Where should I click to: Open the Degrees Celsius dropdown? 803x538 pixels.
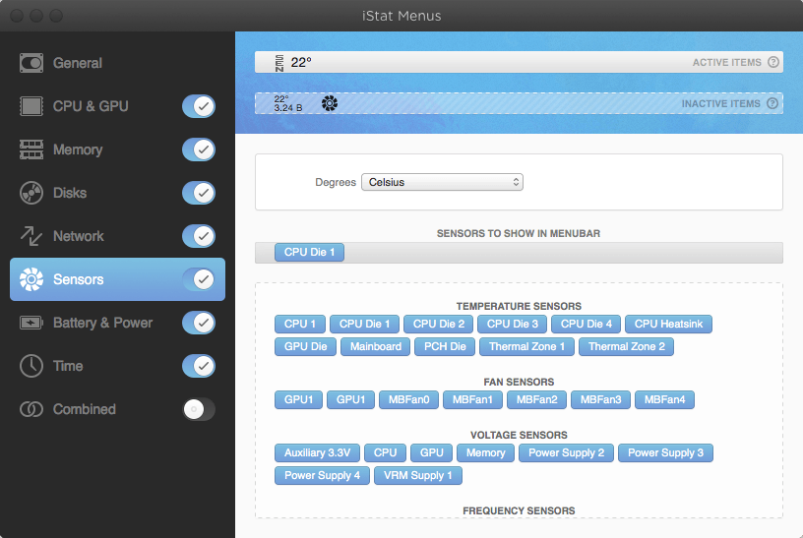click(442, 182)
